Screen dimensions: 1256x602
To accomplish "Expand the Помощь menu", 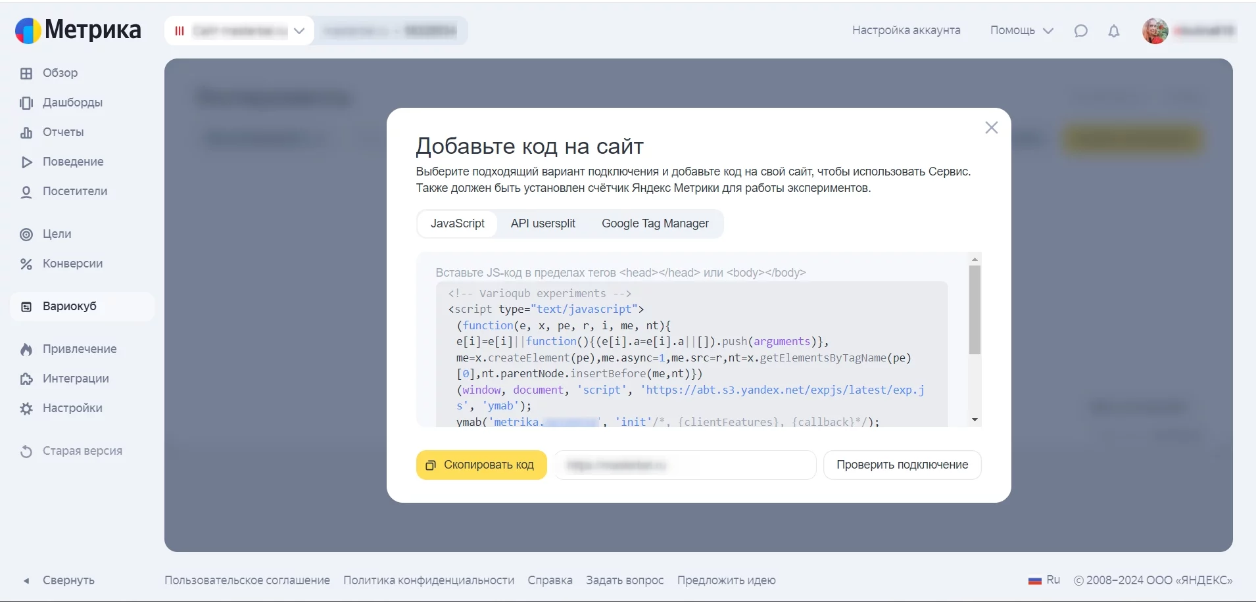I will 1021,30.
